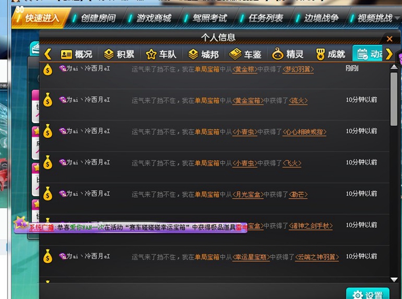This screenshot has height=299, width=402.
Task: Click the gear icon on 设置 button
Action: point(357,295)
